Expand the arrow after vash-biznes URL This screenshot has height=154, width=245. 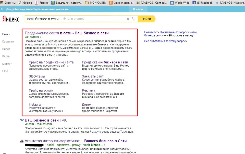104,145
